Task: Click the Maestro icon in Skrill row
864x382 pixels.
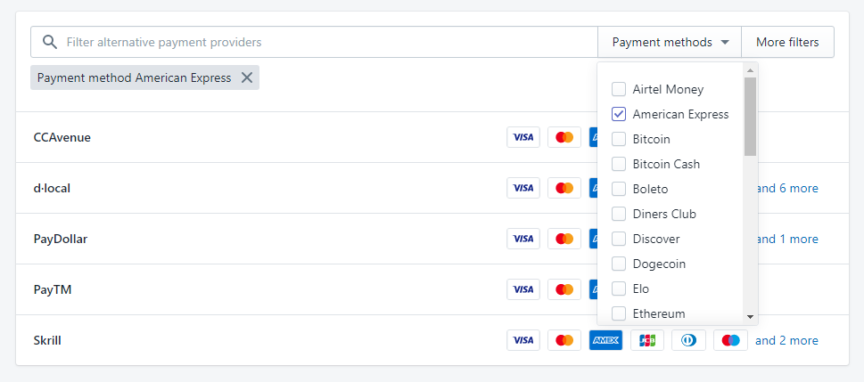Action: (x=730, y=340)
